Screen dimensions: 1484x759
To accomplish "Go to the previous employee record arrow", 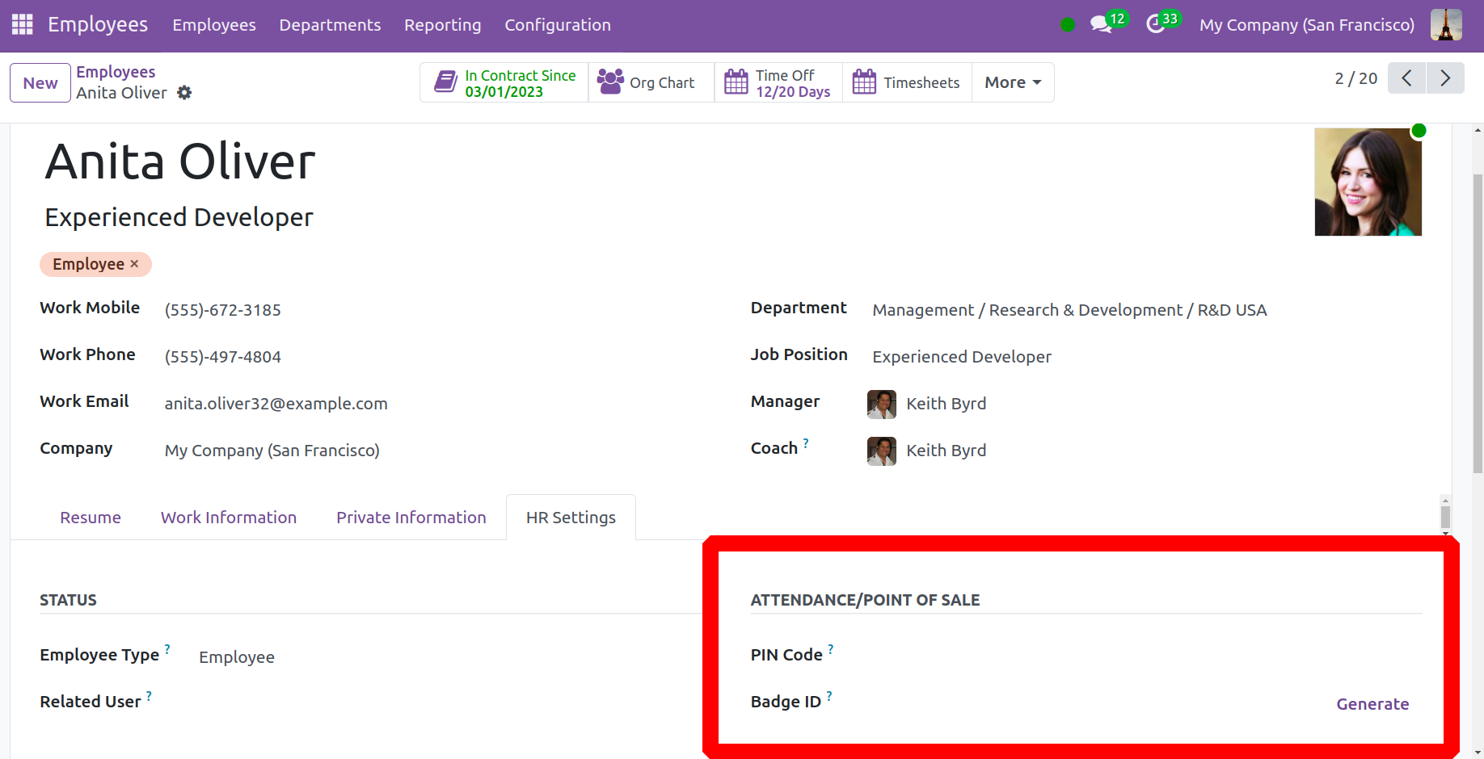I will tap(1406, 78).
